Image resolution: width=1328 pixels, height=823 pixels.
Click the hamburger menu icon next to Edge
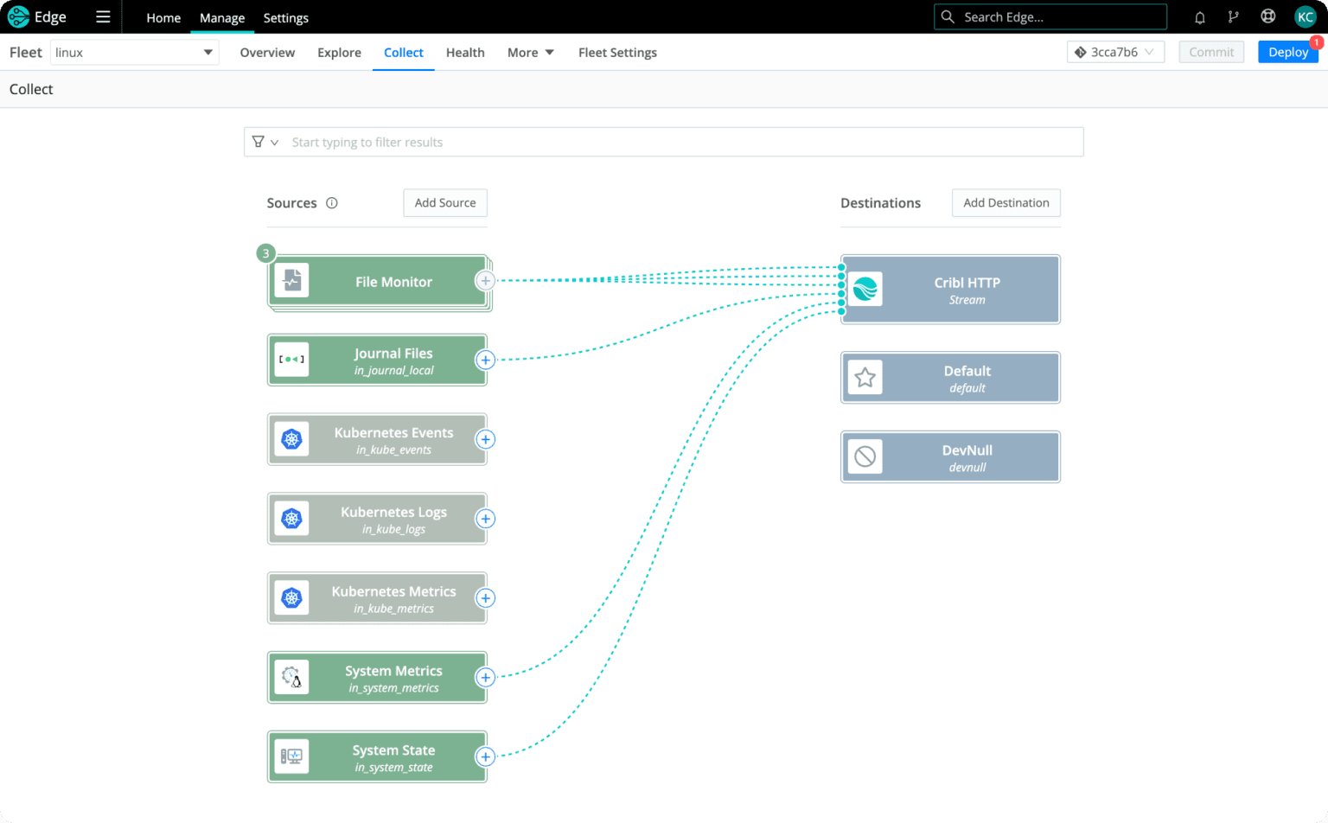(x=103, y=17)
